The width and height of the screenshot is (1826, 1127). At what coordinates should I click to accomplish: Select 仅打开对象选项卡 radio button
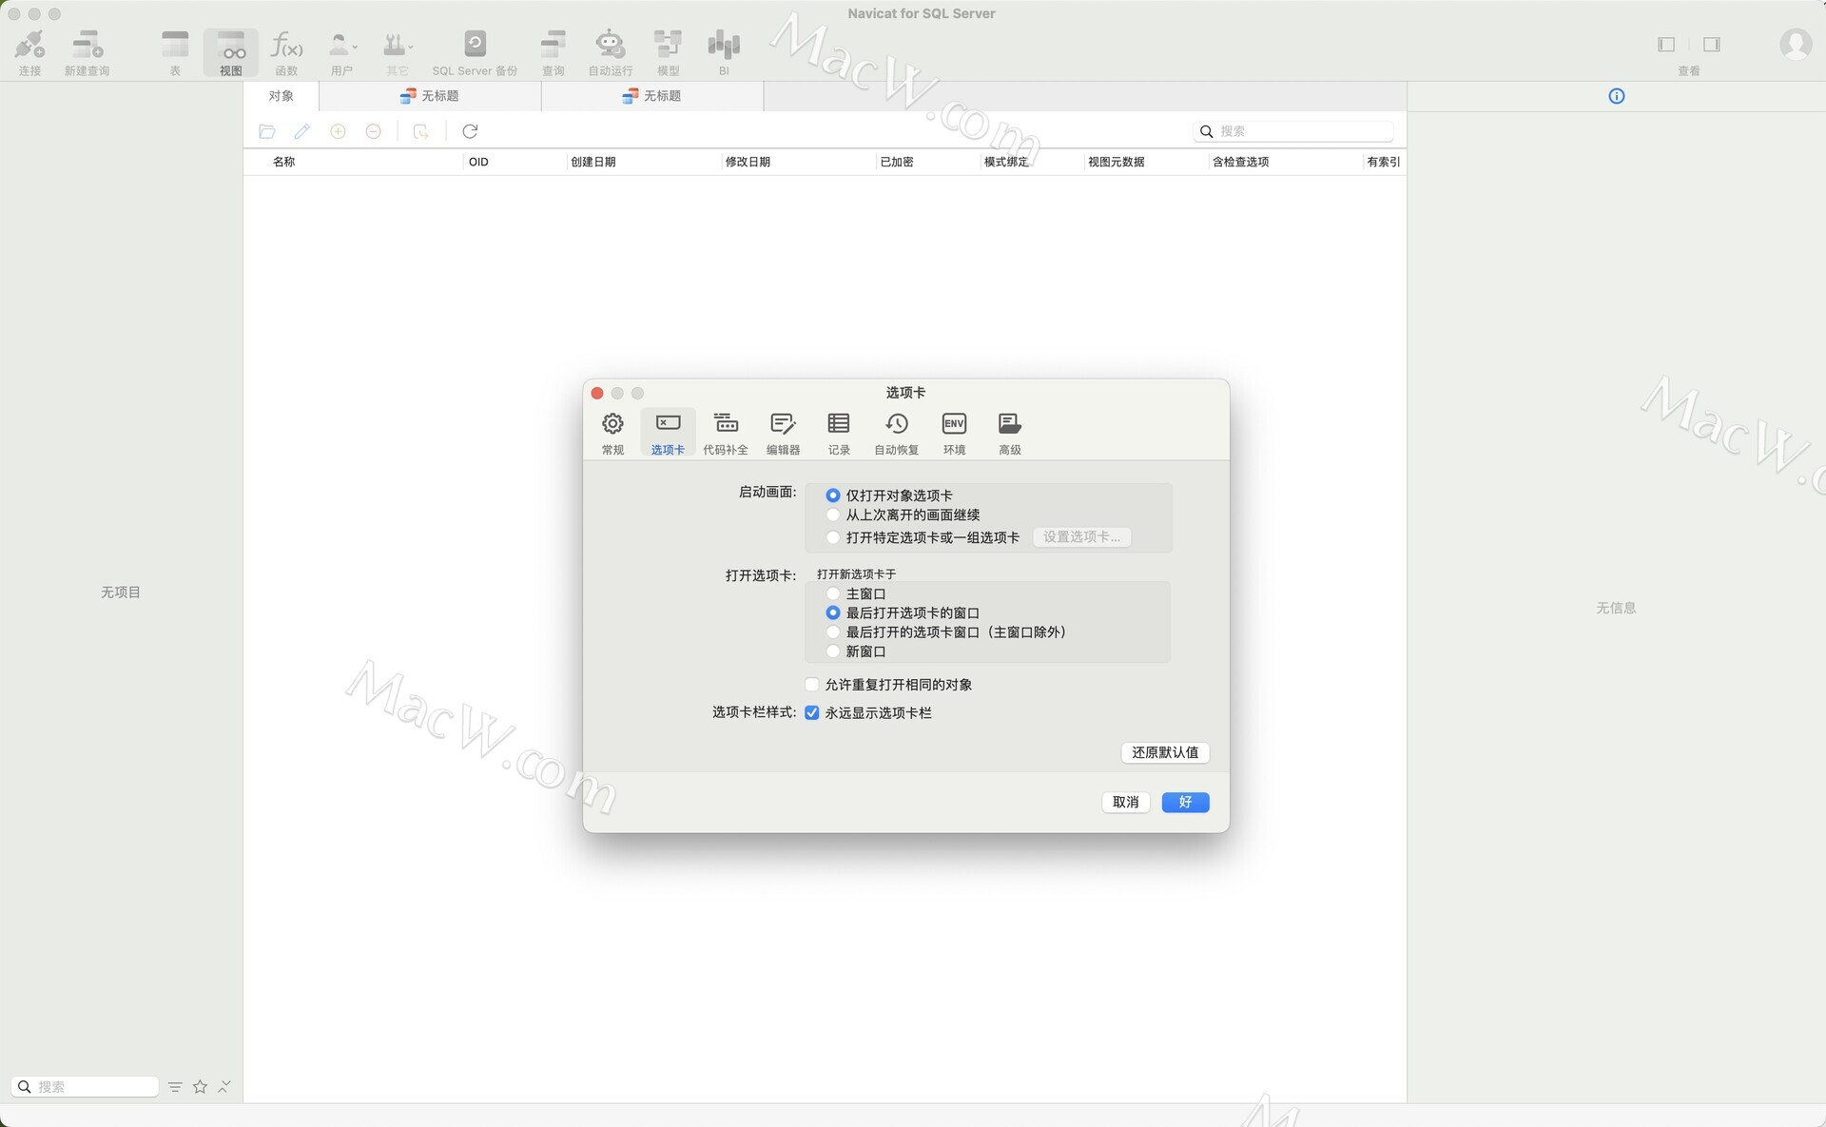833,495
